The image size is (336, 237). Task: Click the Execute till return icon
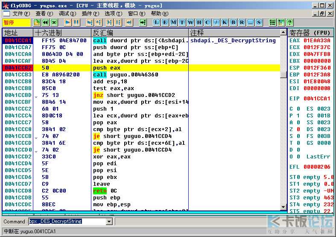129,23
